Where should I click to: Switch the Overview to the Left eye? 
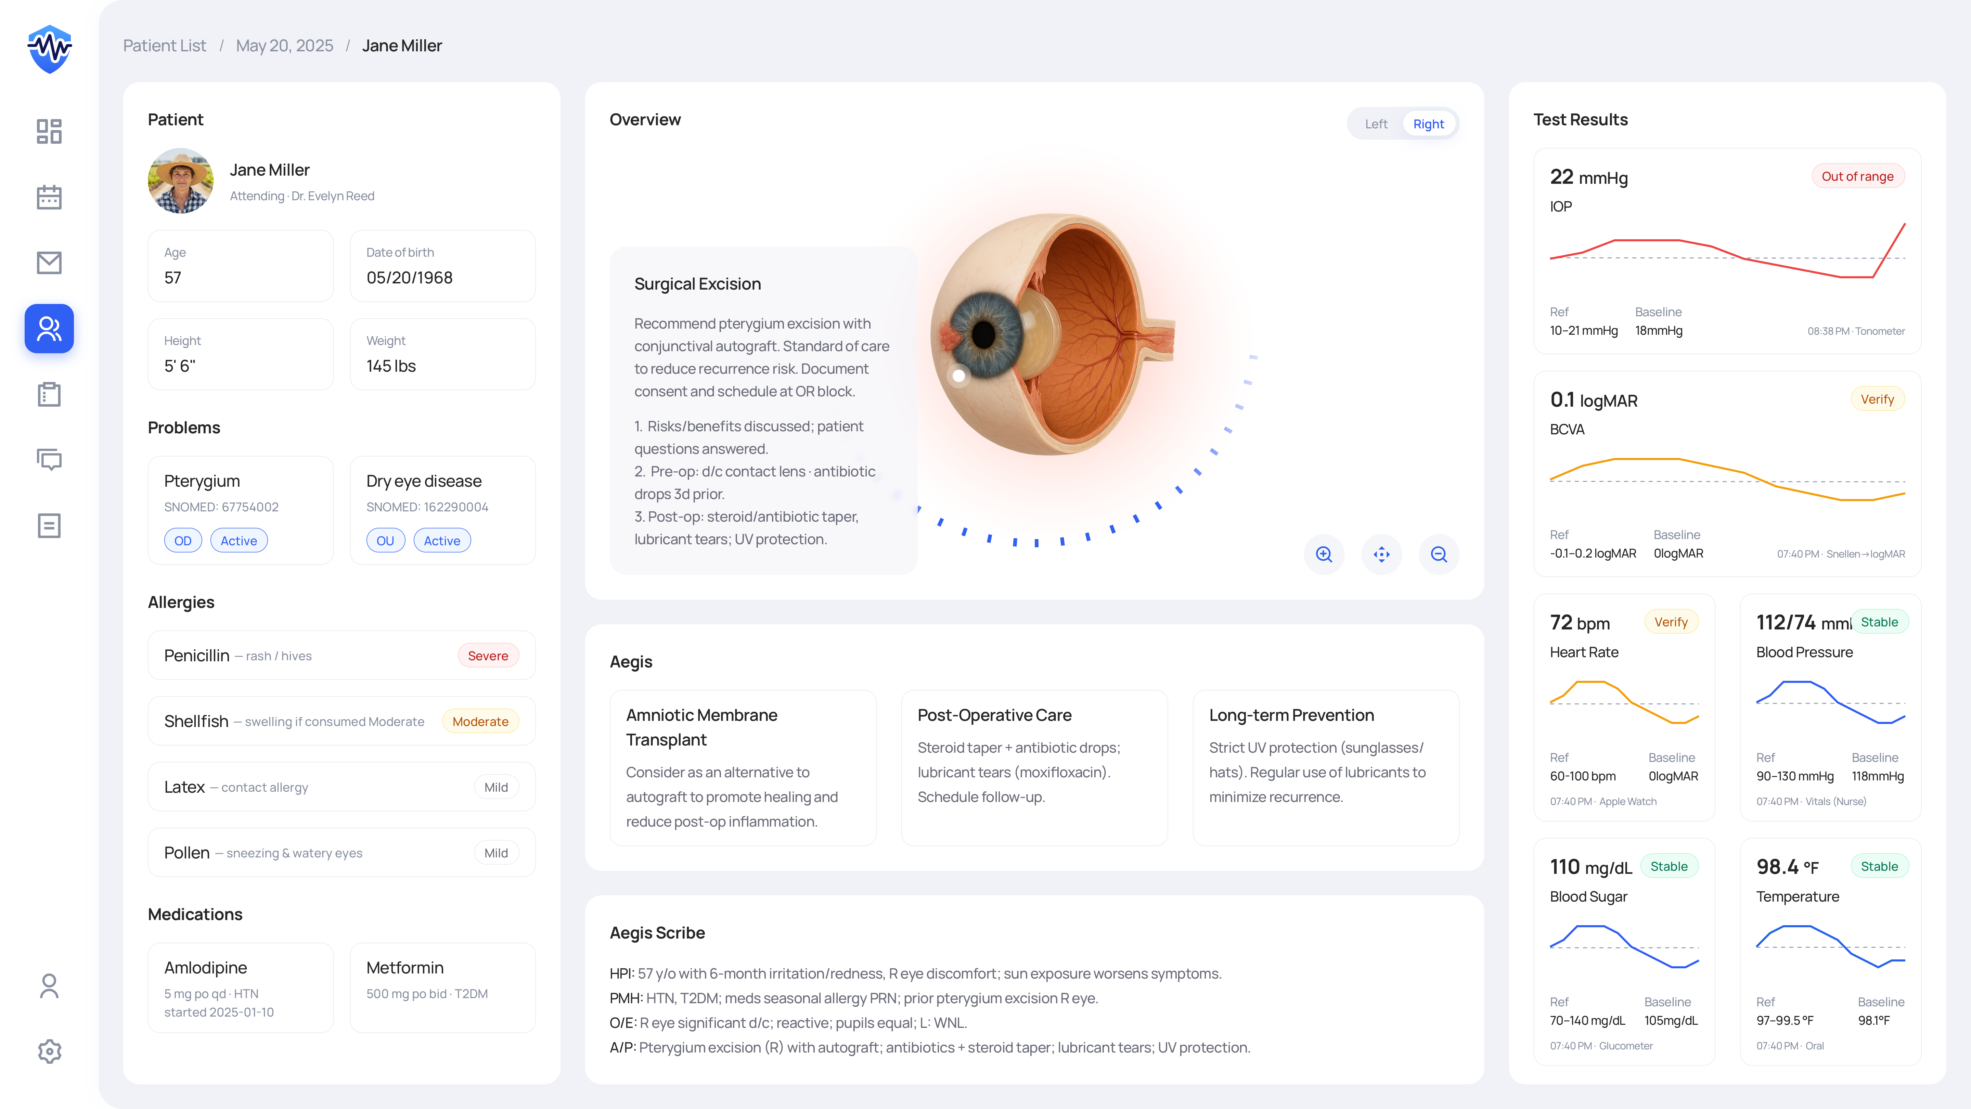1376,123
